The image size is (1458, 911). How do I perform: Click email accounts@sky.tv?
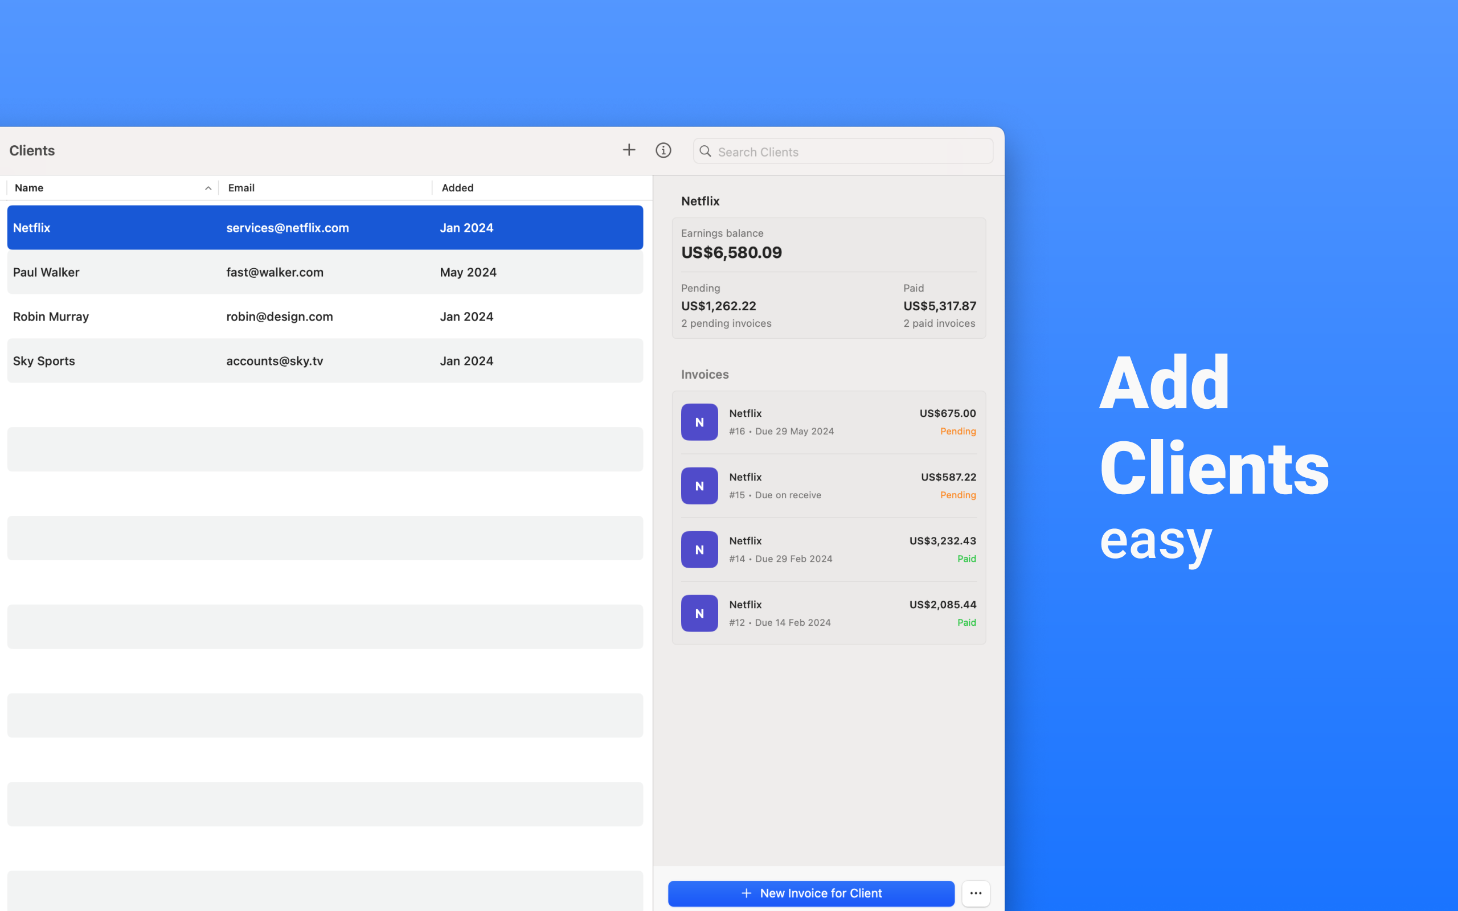click(275, 361)
